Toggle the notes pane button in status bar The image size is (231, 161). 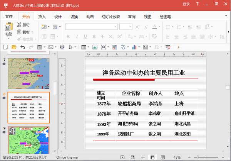tap(143, 158)
